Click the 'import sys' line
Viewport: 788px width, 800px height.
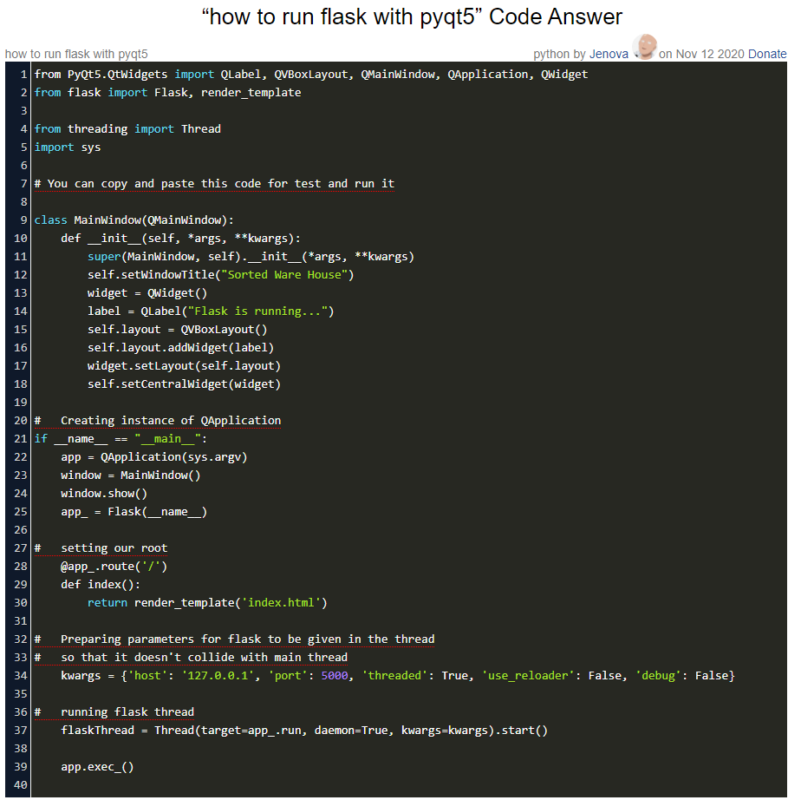pos(68,148)
